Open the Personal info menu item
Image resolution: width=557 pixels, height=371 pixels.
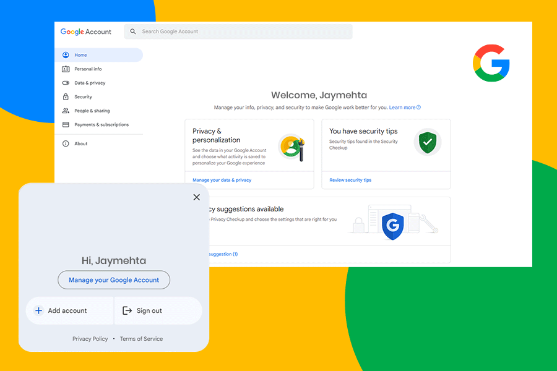pos(88,69)
